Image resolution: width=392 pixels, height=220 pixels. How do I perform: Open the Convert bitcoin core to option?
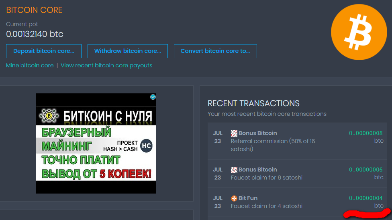pos(215,51)
